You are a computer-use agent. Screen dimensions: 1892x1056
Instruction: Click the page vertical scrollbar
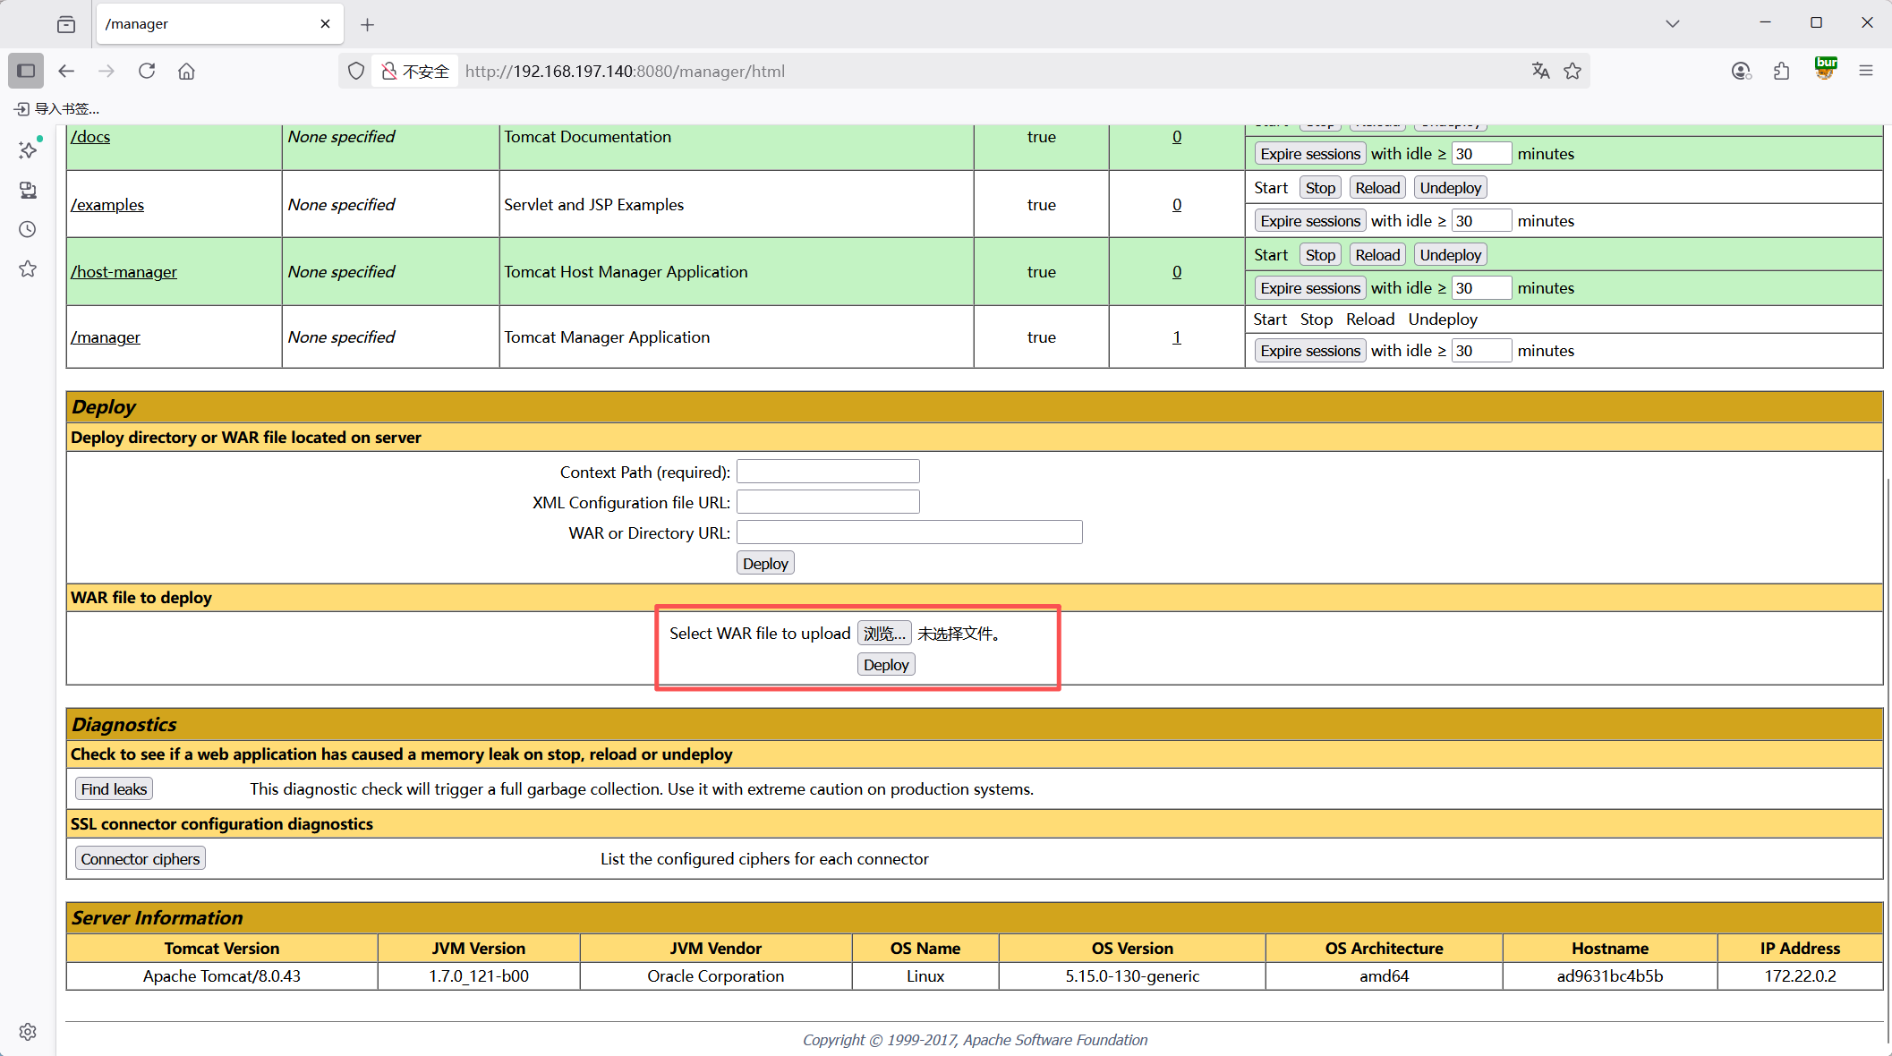click(1888, 761)
